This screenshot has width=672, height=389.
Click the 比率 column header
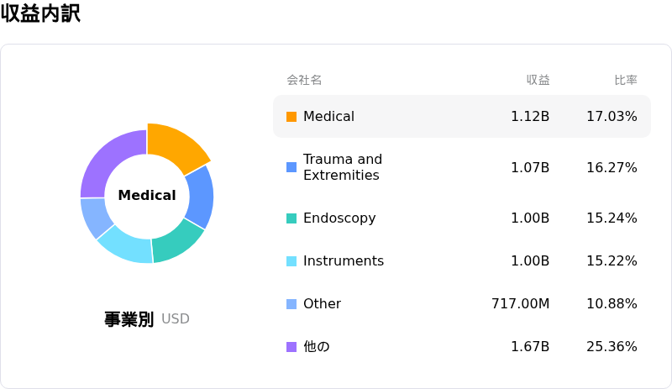coord(626,80)
